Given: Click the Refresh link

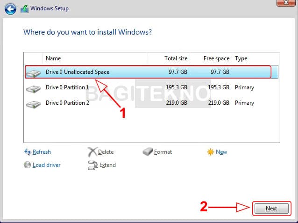Looking at the screenshot, I should point(42,152).
